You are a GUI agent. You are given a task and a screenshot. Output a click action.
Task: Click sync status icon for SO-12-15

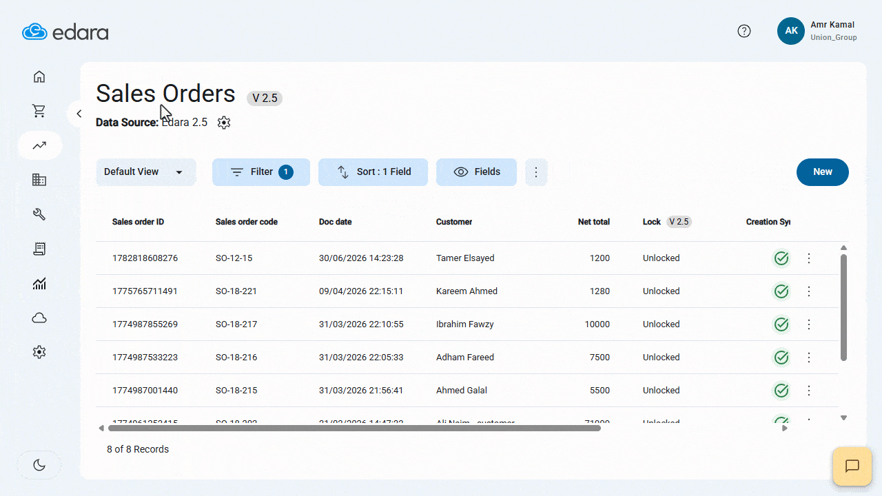point(781,258)
